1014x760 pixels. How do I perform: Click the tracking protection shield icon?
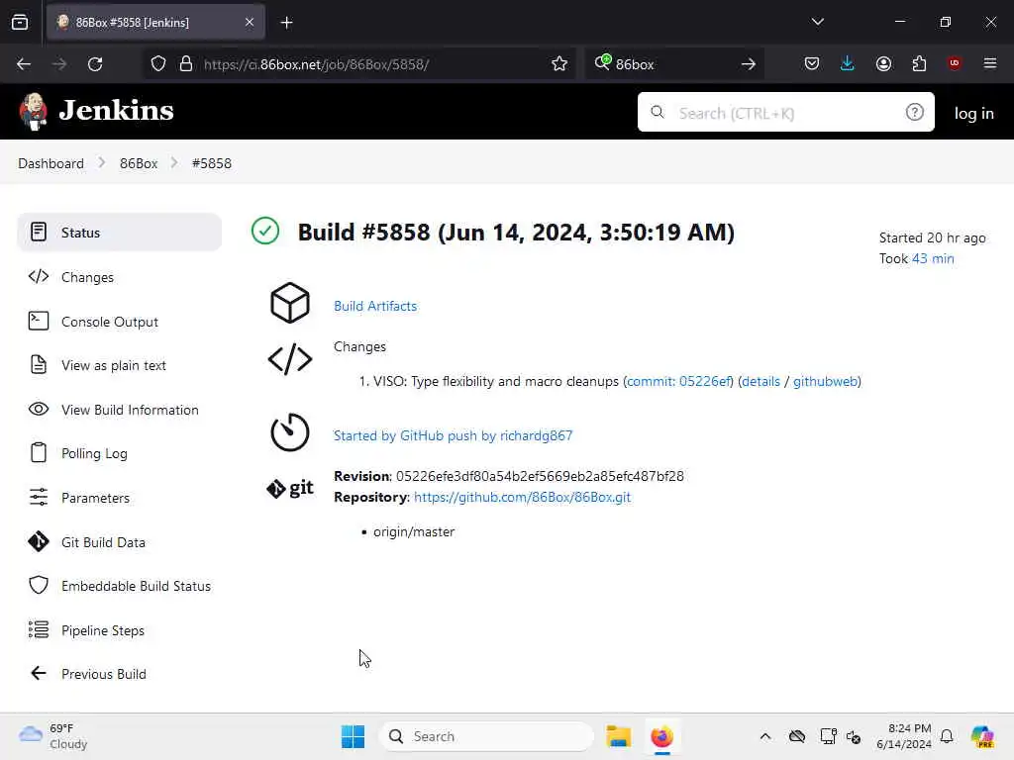click(158, 63)
